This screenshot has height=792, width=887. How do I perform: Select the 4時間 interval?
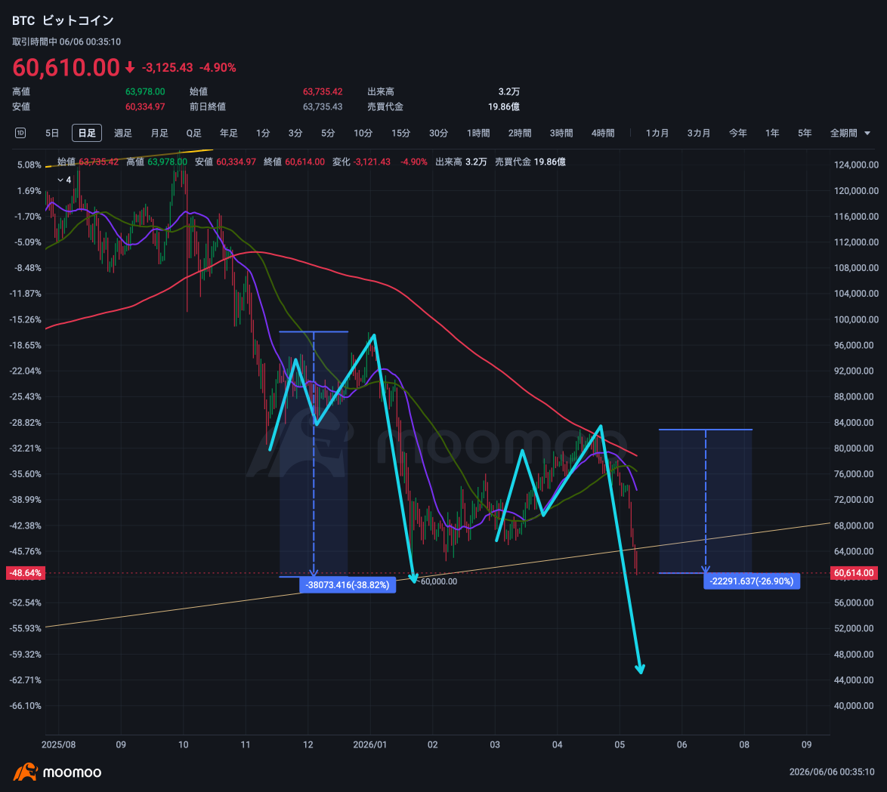[602, 133]
